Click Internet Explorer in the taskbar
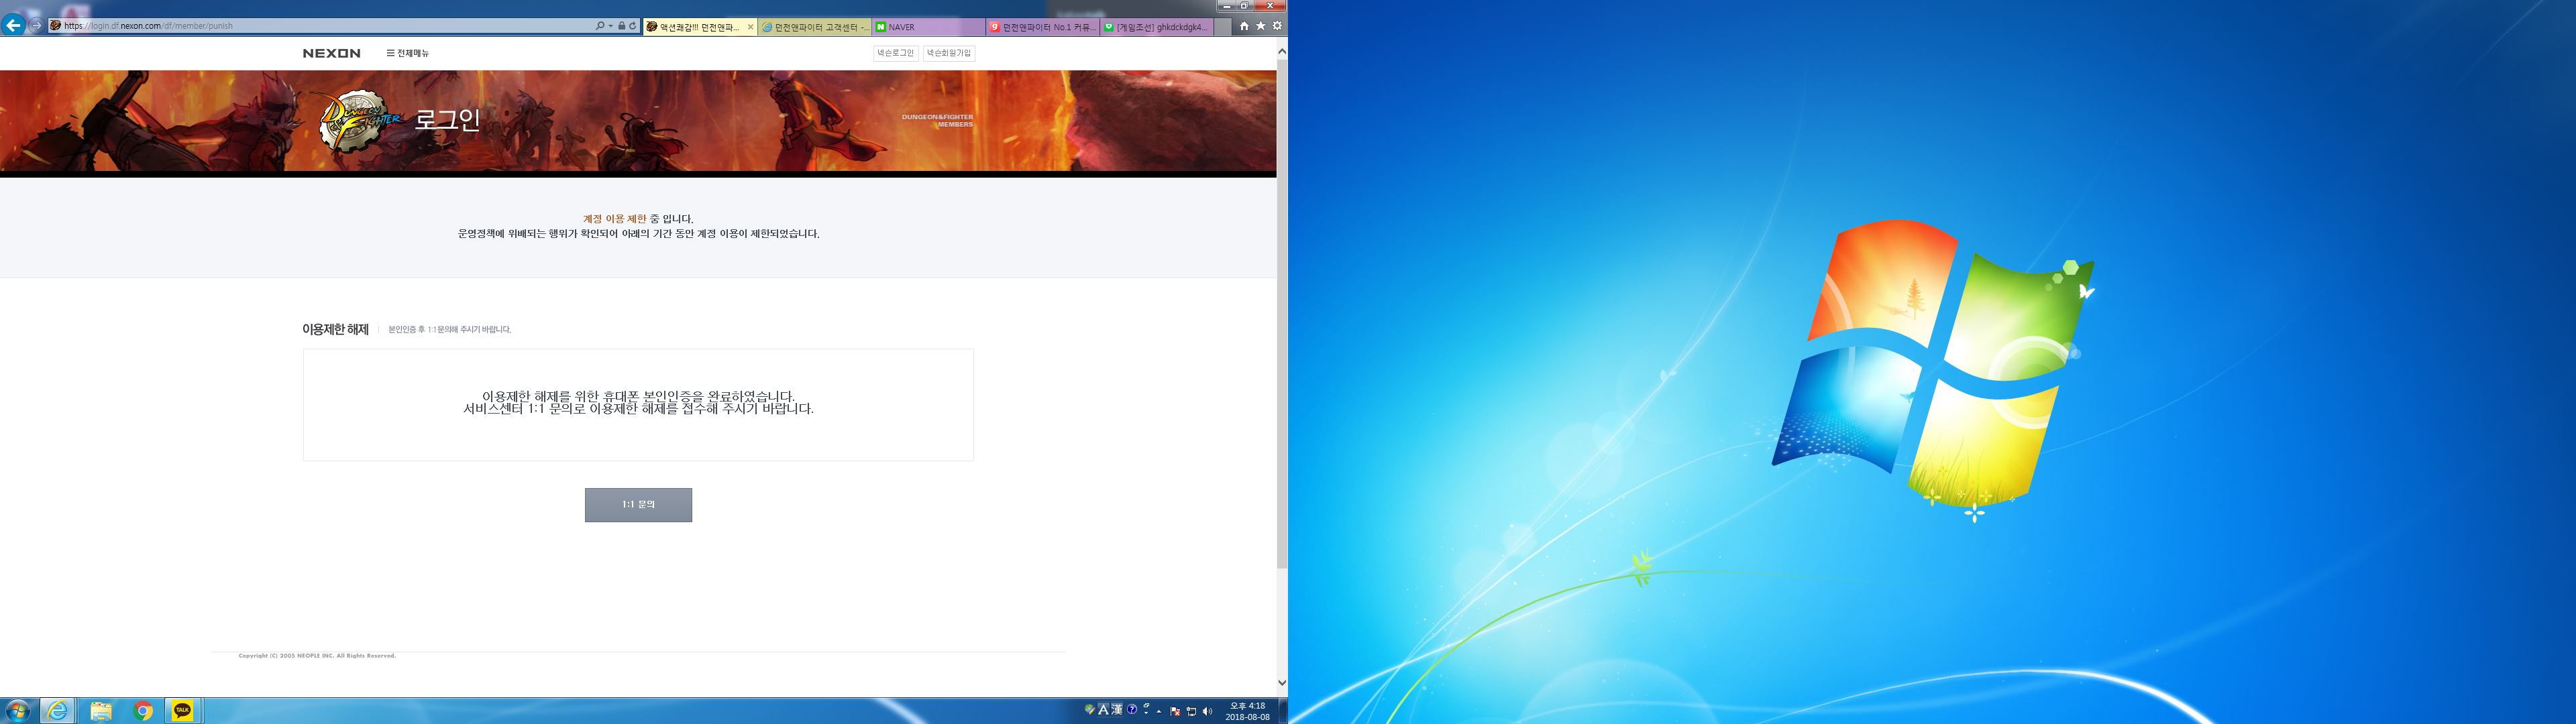 click(58, 710)
